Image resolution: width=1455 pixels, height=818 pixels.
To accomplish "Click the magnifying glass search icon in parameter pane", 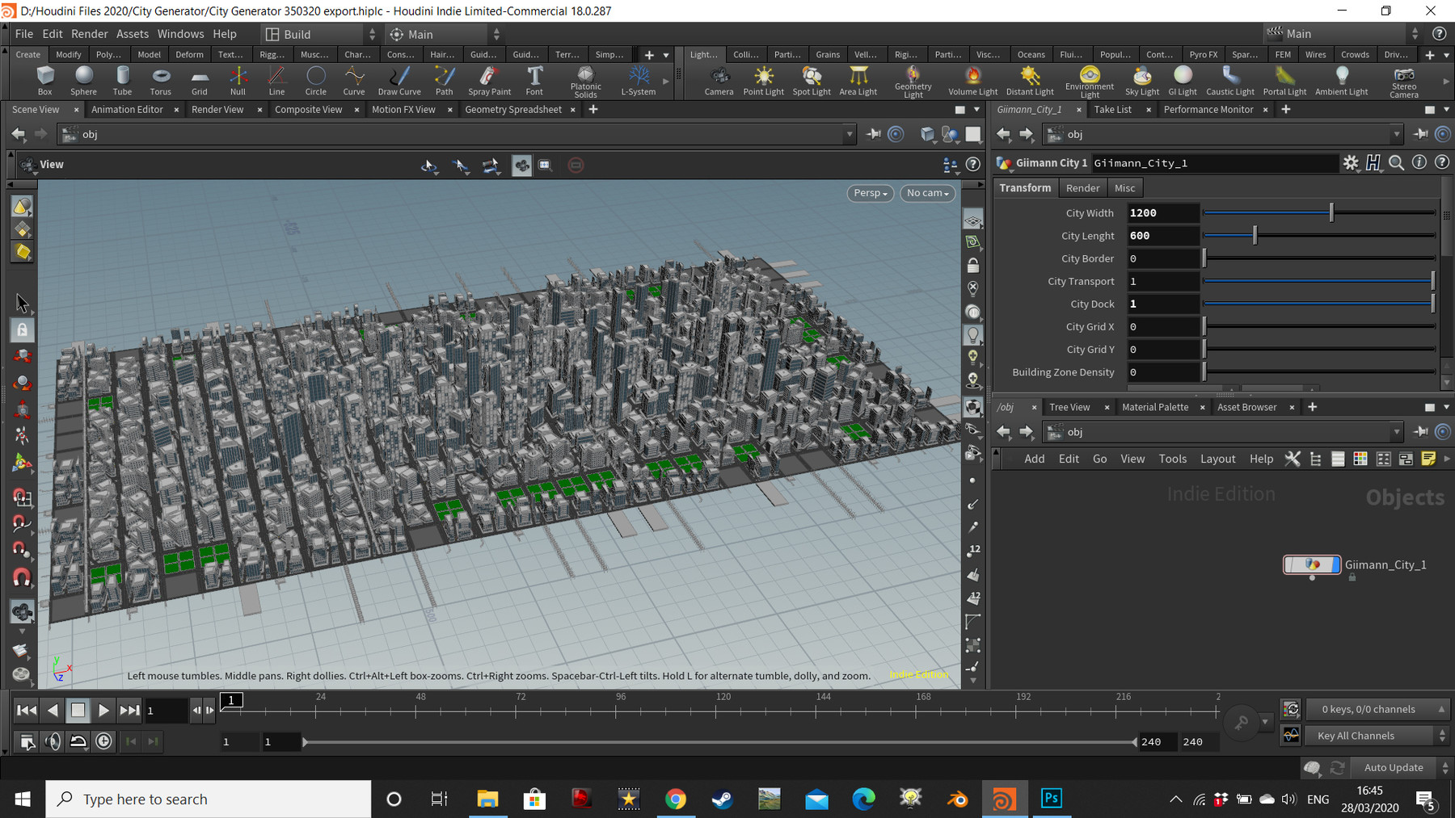I will pos(1397,162).
